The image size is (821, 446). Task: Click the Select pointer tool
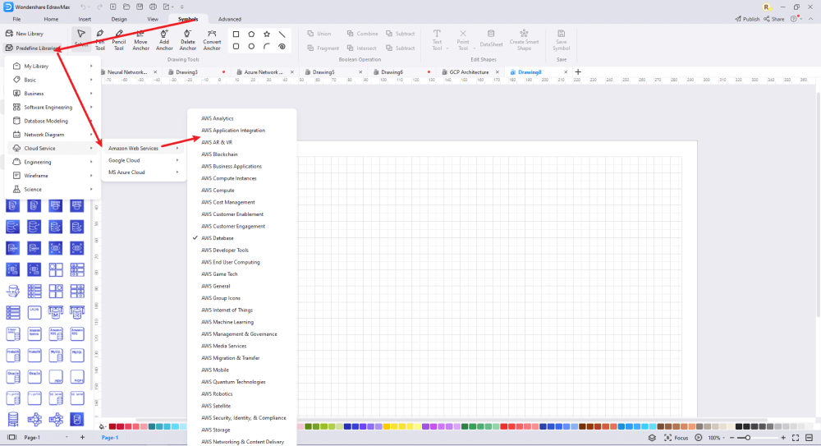click(x=81, y=39)
